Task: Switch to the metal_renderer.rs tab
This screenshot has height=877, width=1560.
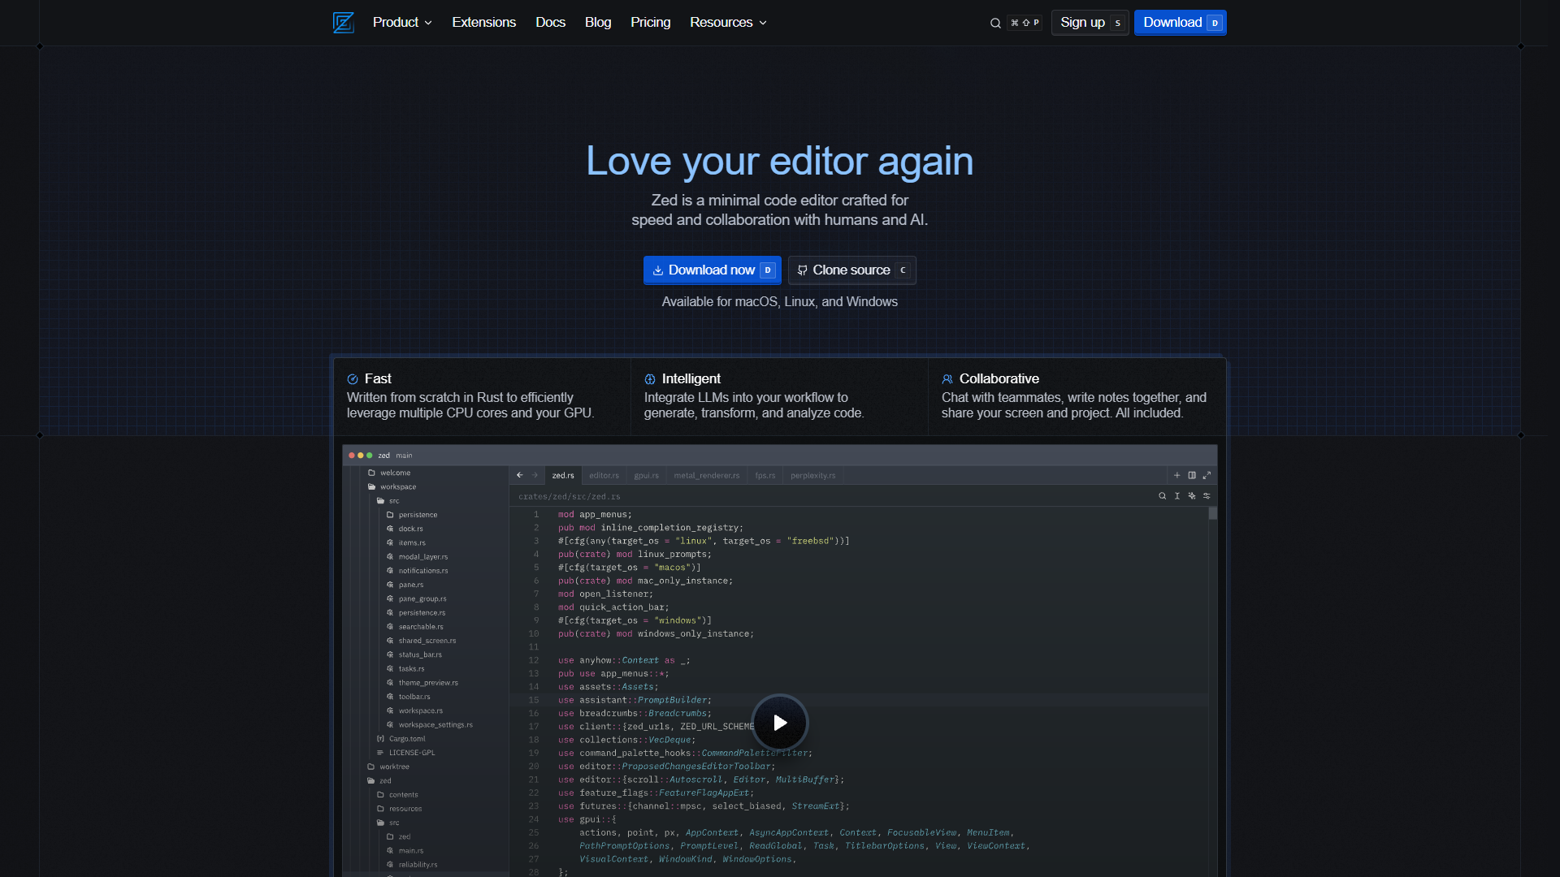Action: coord(707,475)
